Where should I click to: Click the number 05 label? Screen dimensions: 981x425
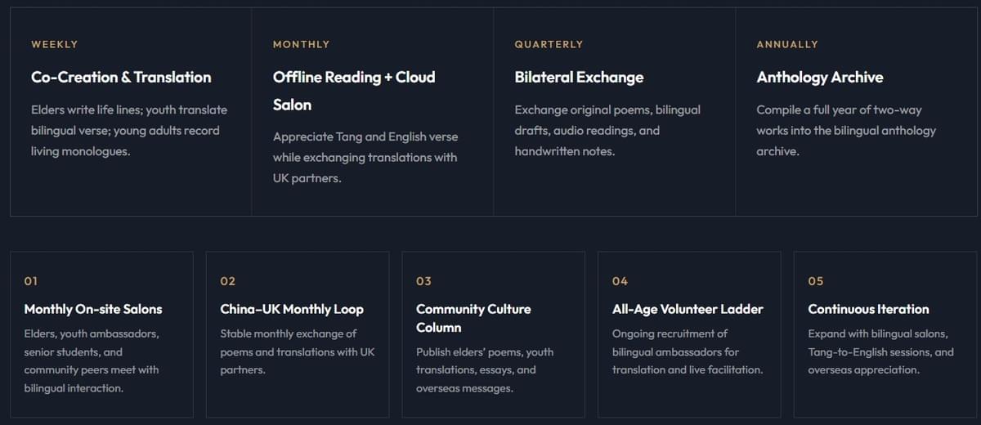[x=816, y=281]
